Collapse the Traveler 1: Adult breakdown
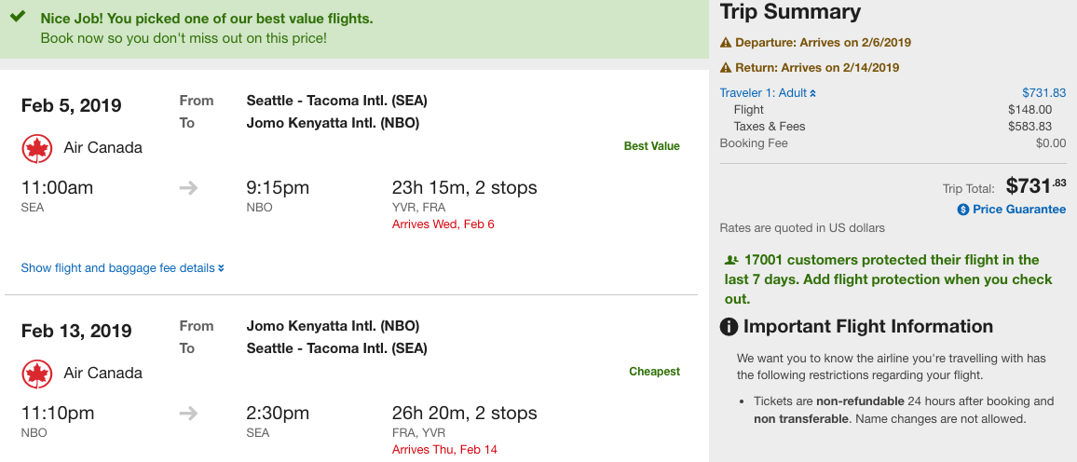 pos(768,92)
